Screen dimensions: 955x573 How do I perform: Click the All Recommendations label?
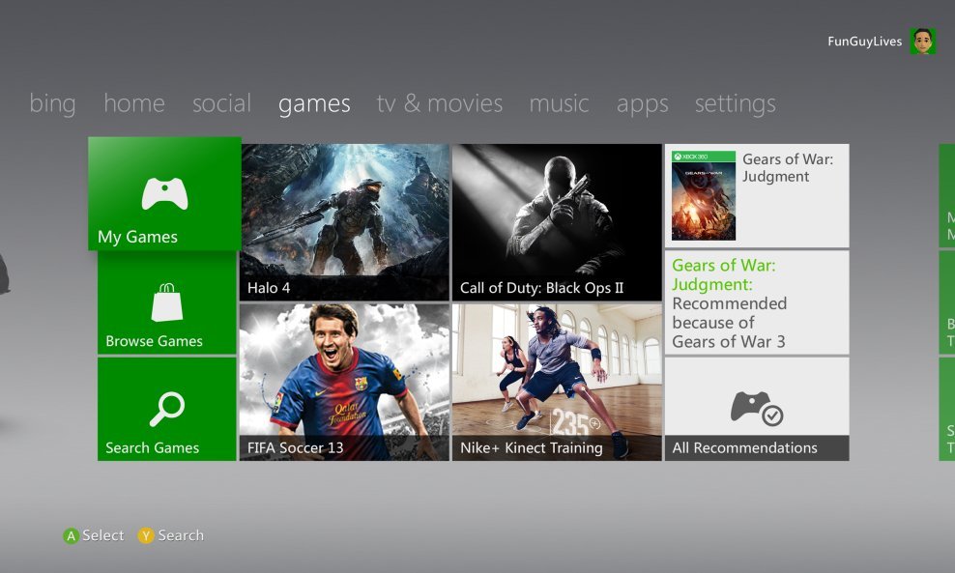(x=745, y=447)
